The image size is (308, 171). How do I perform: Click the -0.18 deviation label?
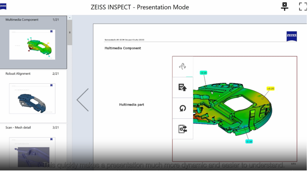pos(249,141)
